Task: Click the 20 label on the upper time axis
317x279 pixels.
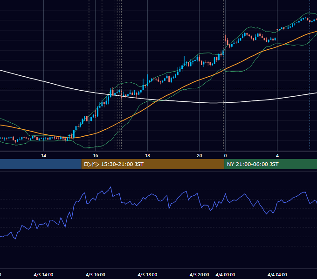Action: (x=200, y=156)
